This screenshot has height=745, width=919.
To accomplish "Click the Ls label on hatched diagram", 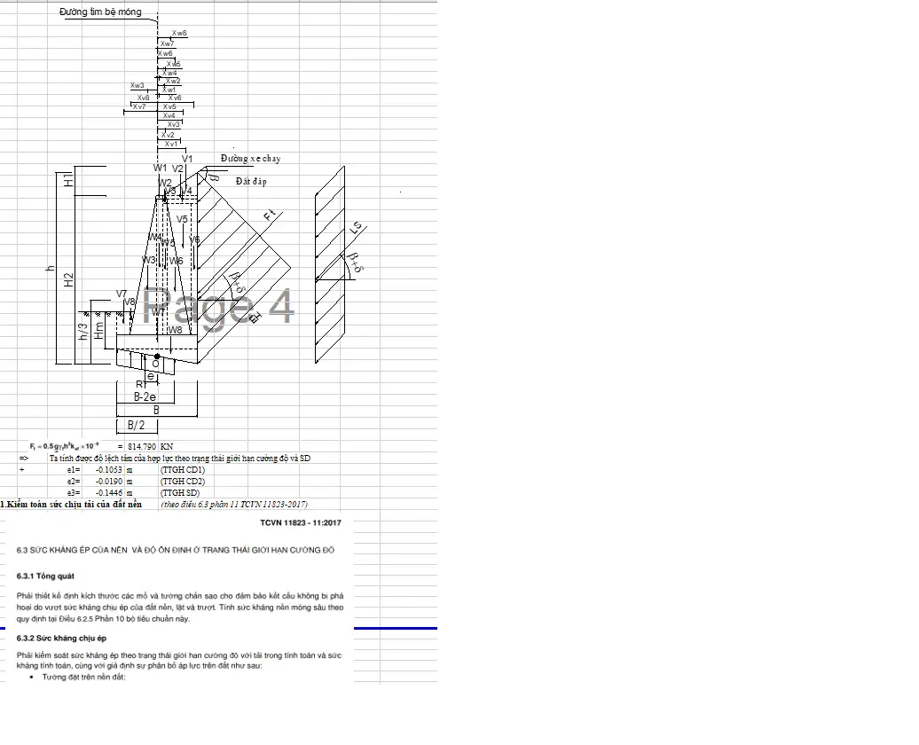I will tap(357, 228).
